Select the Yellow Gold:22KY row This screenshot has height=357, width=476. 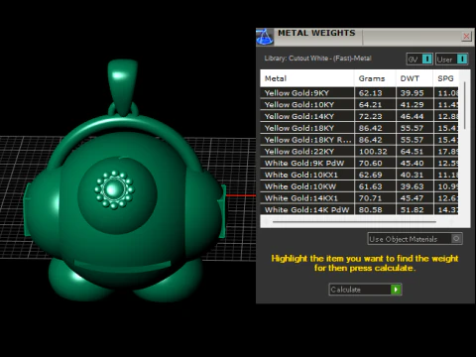pyautogui.click(x=359, y=152)
